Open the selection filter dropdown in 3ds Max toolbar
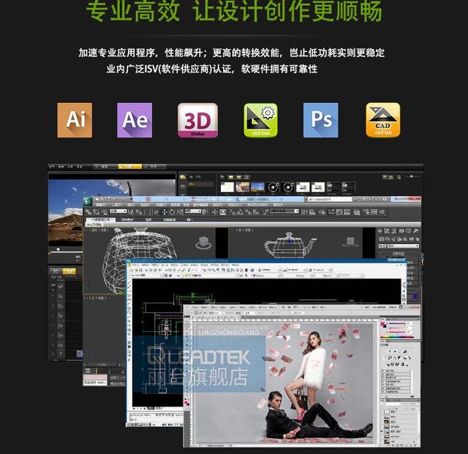 click(118, 211)
